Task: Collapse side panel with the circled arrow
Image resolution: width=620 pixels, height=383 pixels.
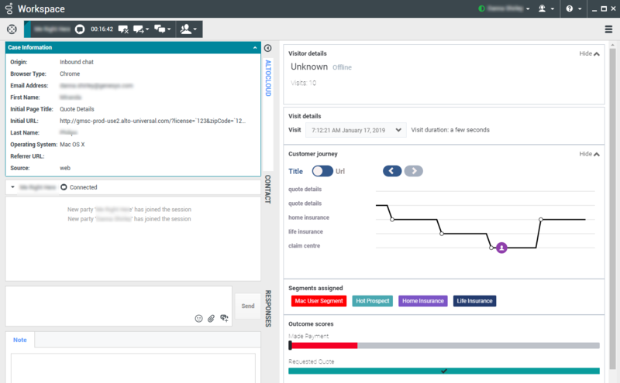Action: (267, 48)
